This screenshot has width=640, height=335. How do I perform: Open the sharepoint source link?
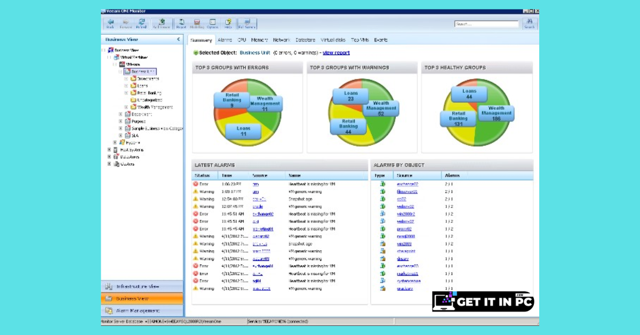(x=406, y=251)
